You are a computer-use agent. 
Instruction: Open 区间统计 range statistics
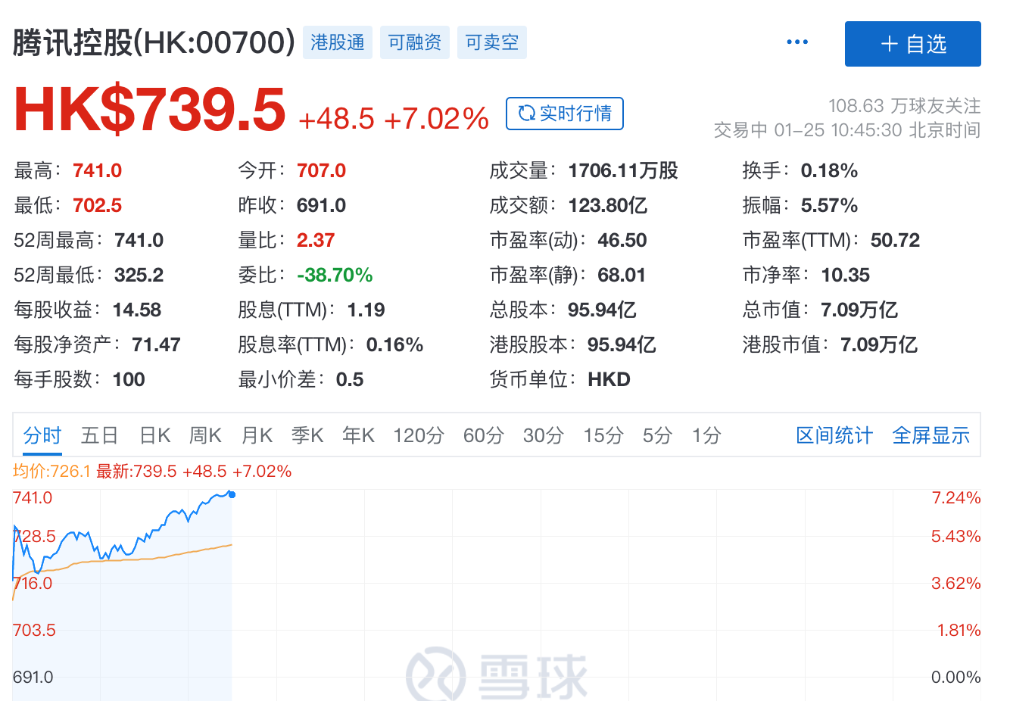coord(834,435)
